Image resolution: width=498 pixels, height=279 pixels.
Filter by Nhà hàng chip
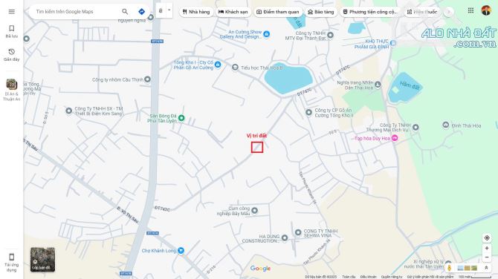[x=196, y=12]
